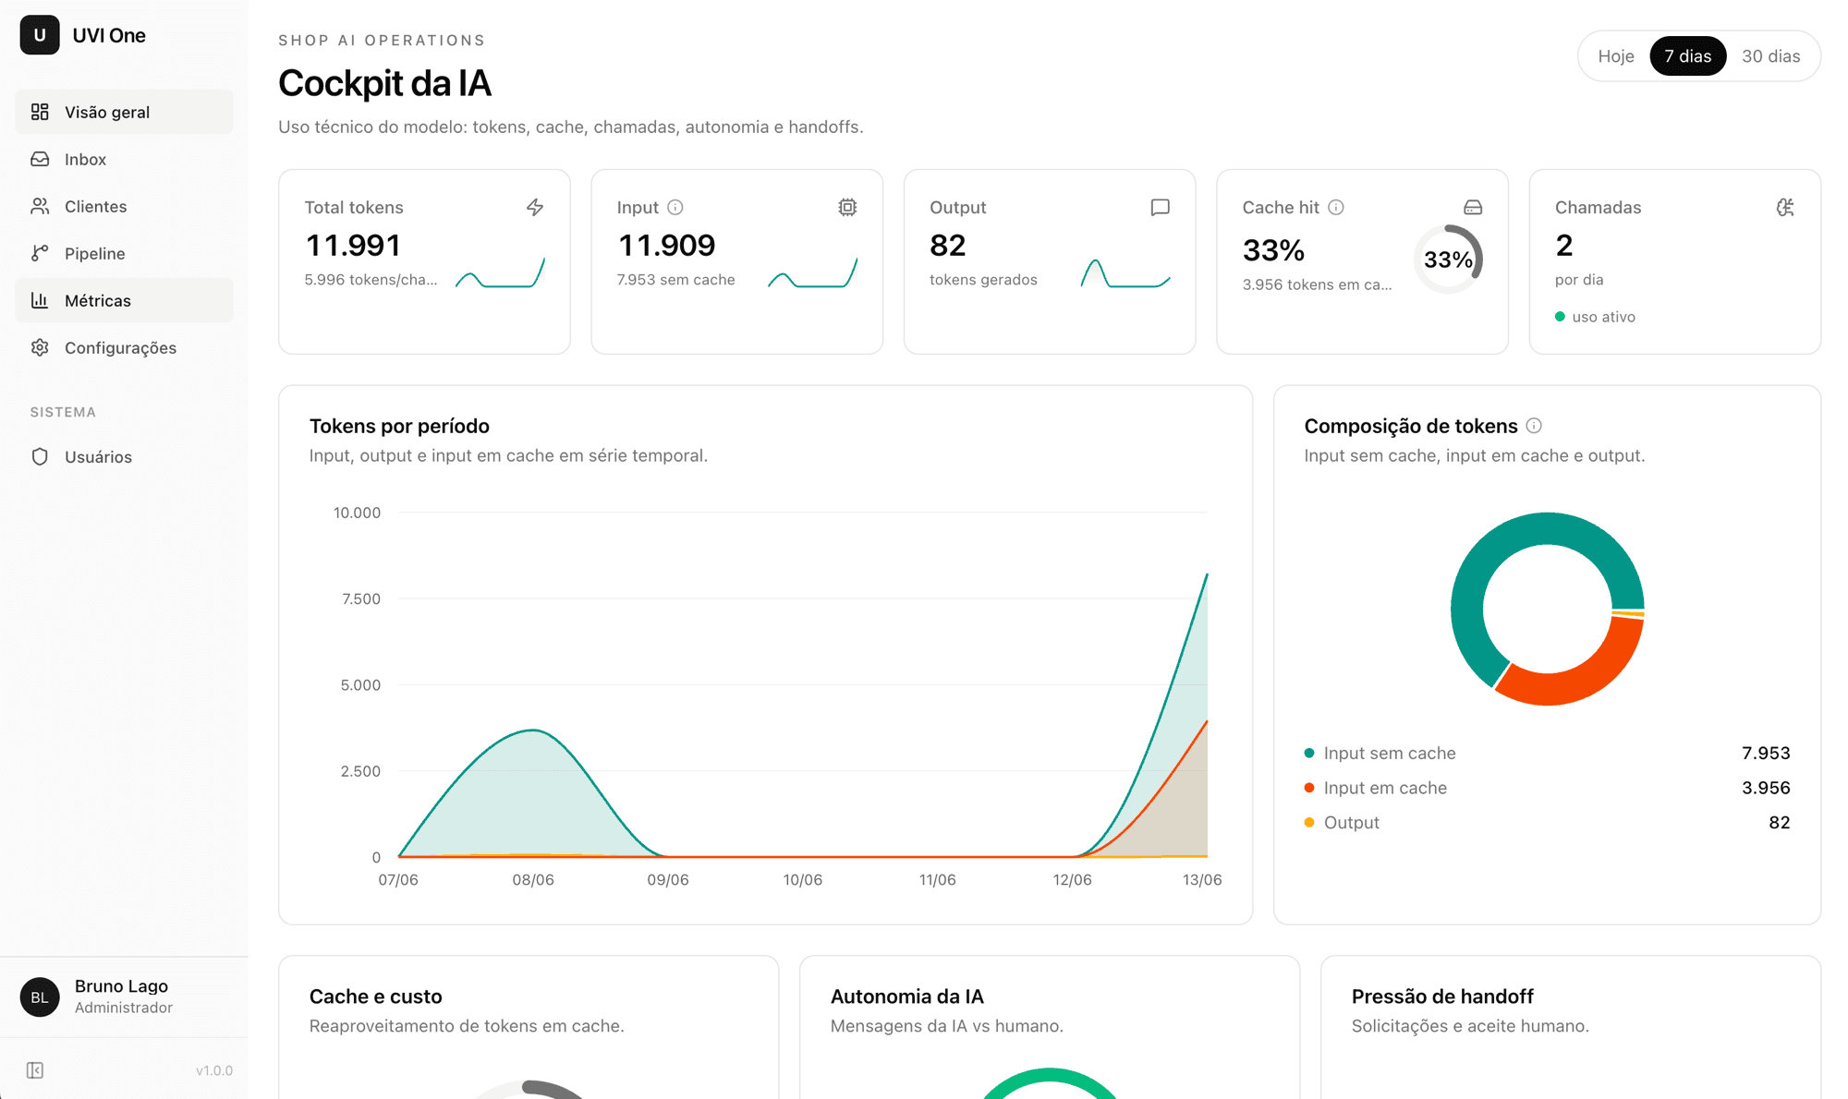Go to Visão geral page

tap(124, 112)
